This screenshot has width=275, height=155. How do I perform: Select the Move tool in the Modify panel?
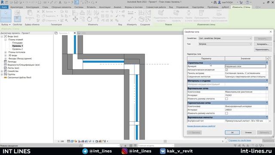coord(75,19)
